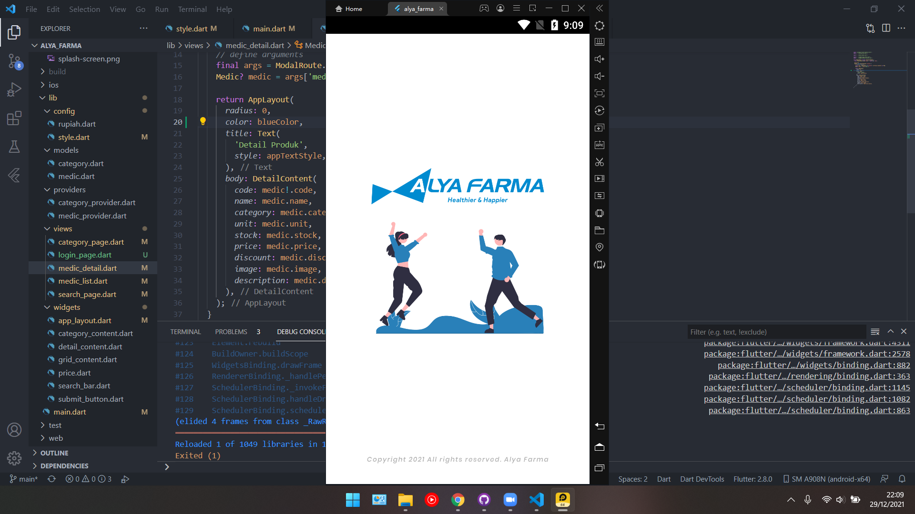Screen dimensions: 915x514
Task: Open the Extensions icon in the Activity Bar
Action: [x=14, y=118]
